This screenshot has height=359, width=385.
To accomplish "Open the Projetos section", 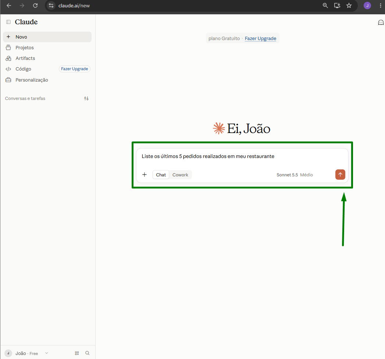I will [x=47, y=48].
